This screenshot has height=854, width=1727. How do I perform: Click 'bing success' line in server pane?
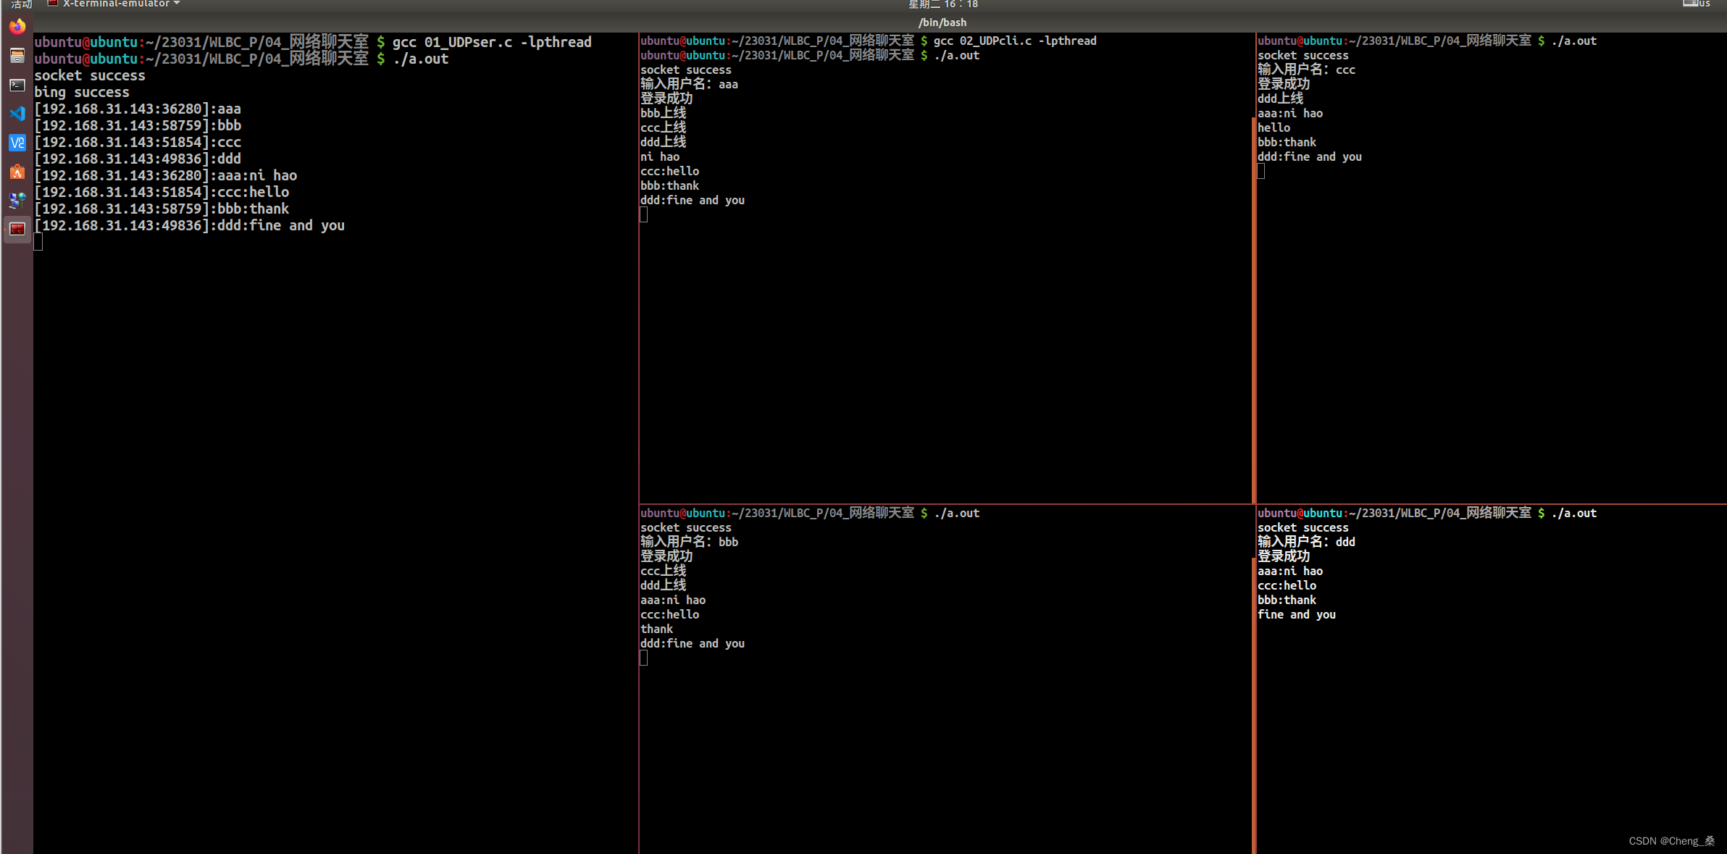[82, 92]
